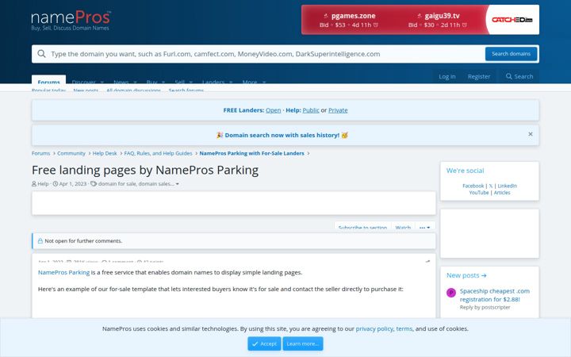Click Log in
Image resolution: width=571 pixels, height=357 pixels.
point(446,76)
